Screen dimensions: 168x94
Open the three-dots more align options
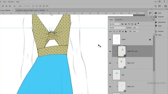(x=20, y=6)
